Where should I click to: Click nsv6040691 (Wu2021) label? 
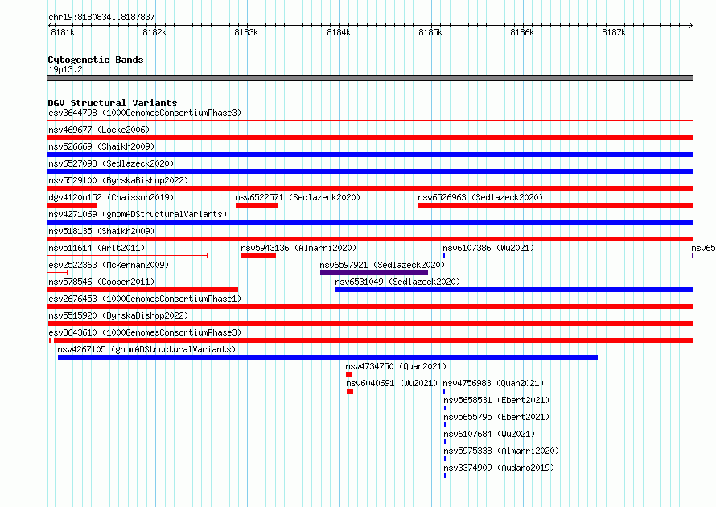(392, 383)
